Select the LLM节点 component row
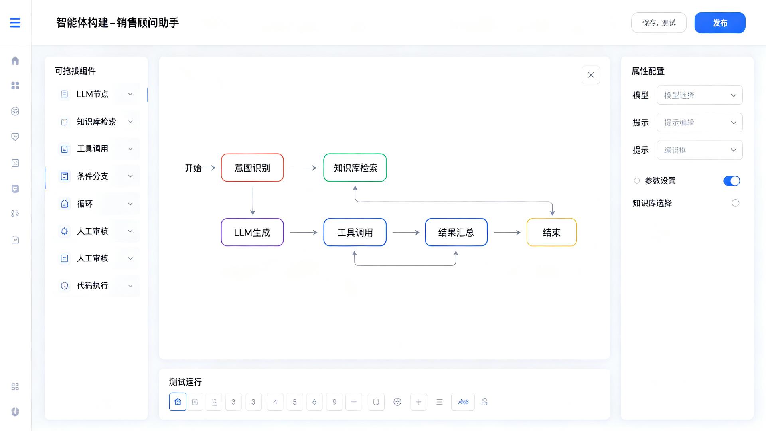The image size is (766, 431). [97, 94]
